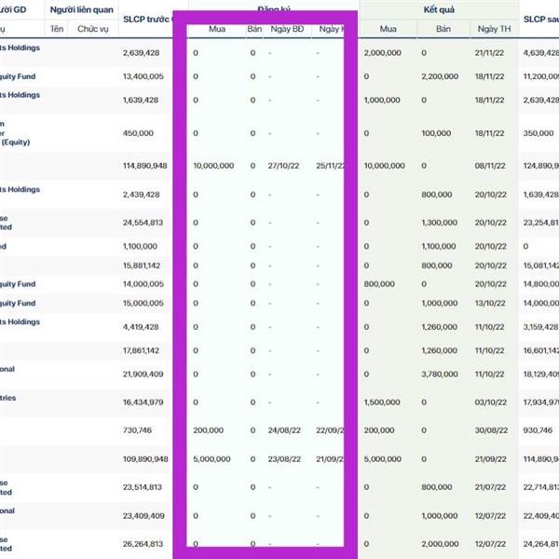
Task: Click result buy '800,000' in 14,000,005 row
Action: tap(379, 284)
